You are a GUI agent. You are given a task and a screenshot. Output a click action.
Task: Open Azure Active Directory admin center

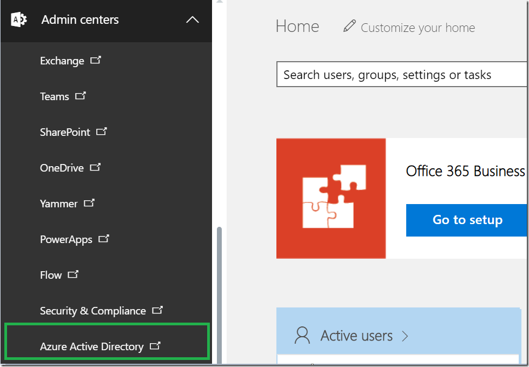(x=92, y=346)
